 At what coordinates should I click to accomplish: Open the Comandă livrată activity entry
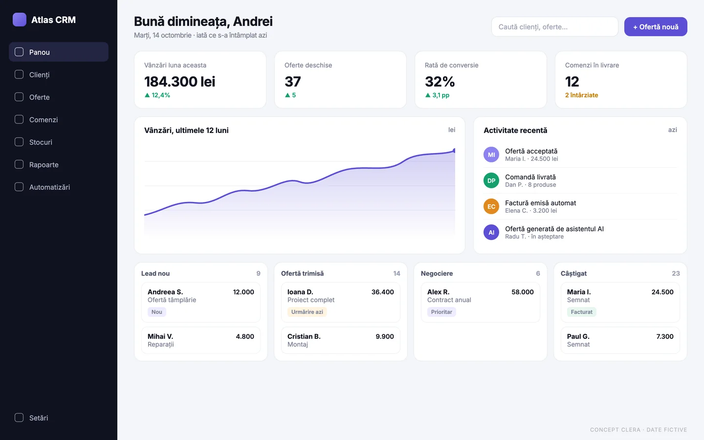[580, 180]
